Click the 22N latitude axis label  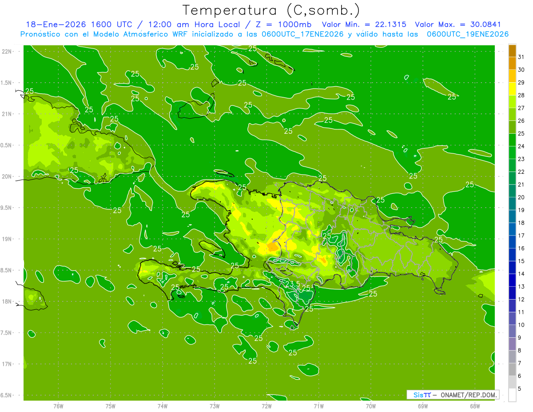tap(6, 52)
